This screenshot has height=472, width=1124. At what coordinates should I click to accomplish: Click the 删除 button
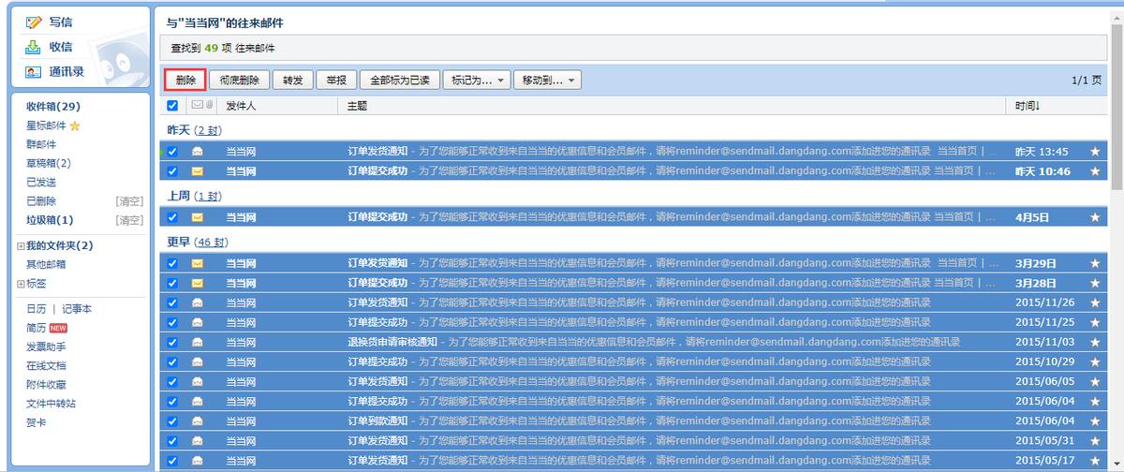tap(185, 81)
